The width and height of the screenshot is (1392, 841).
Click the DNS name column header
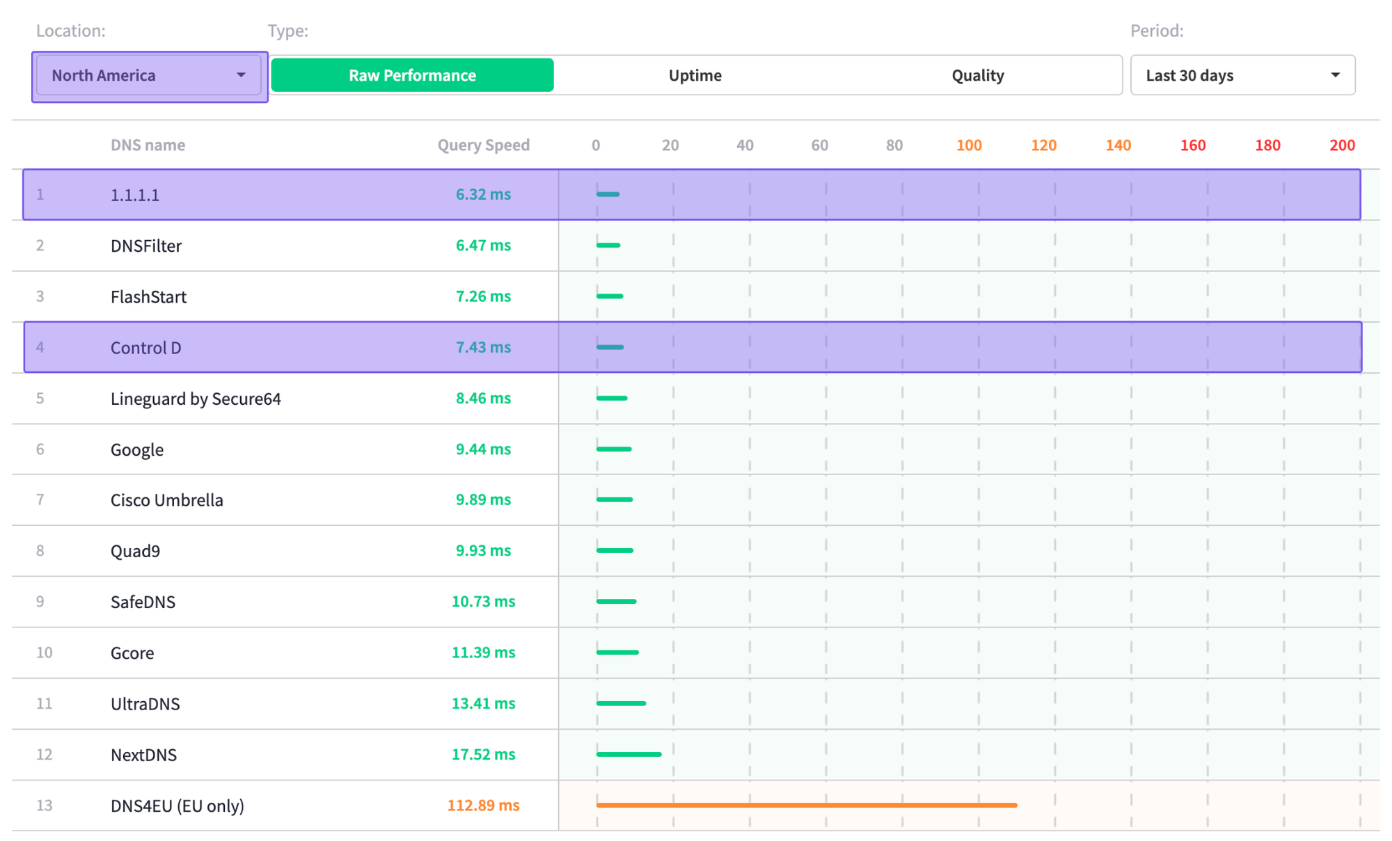(148, 145)
